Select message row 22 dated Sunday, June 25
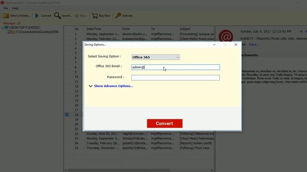307x172 pixels. click(x=140, y=134)
